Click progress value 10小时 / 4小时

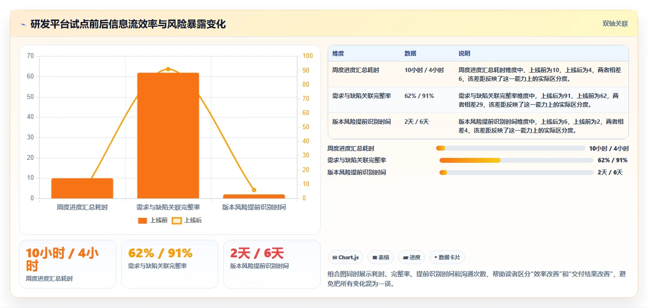(608, 148)
